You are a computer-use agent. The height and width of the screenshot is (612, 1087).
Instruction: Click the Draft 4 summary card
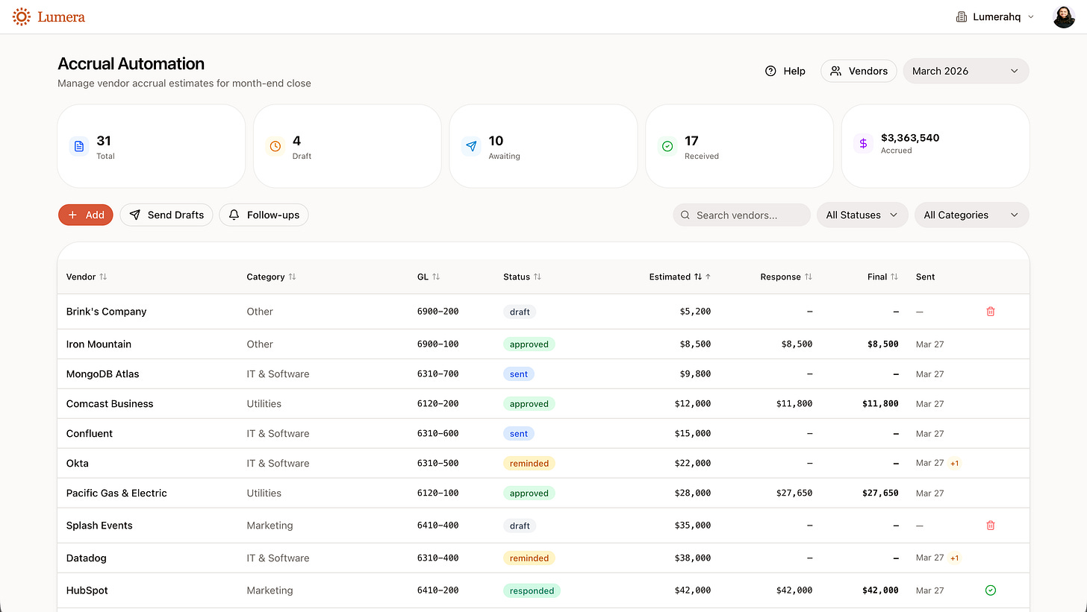[x=347, y=146]
